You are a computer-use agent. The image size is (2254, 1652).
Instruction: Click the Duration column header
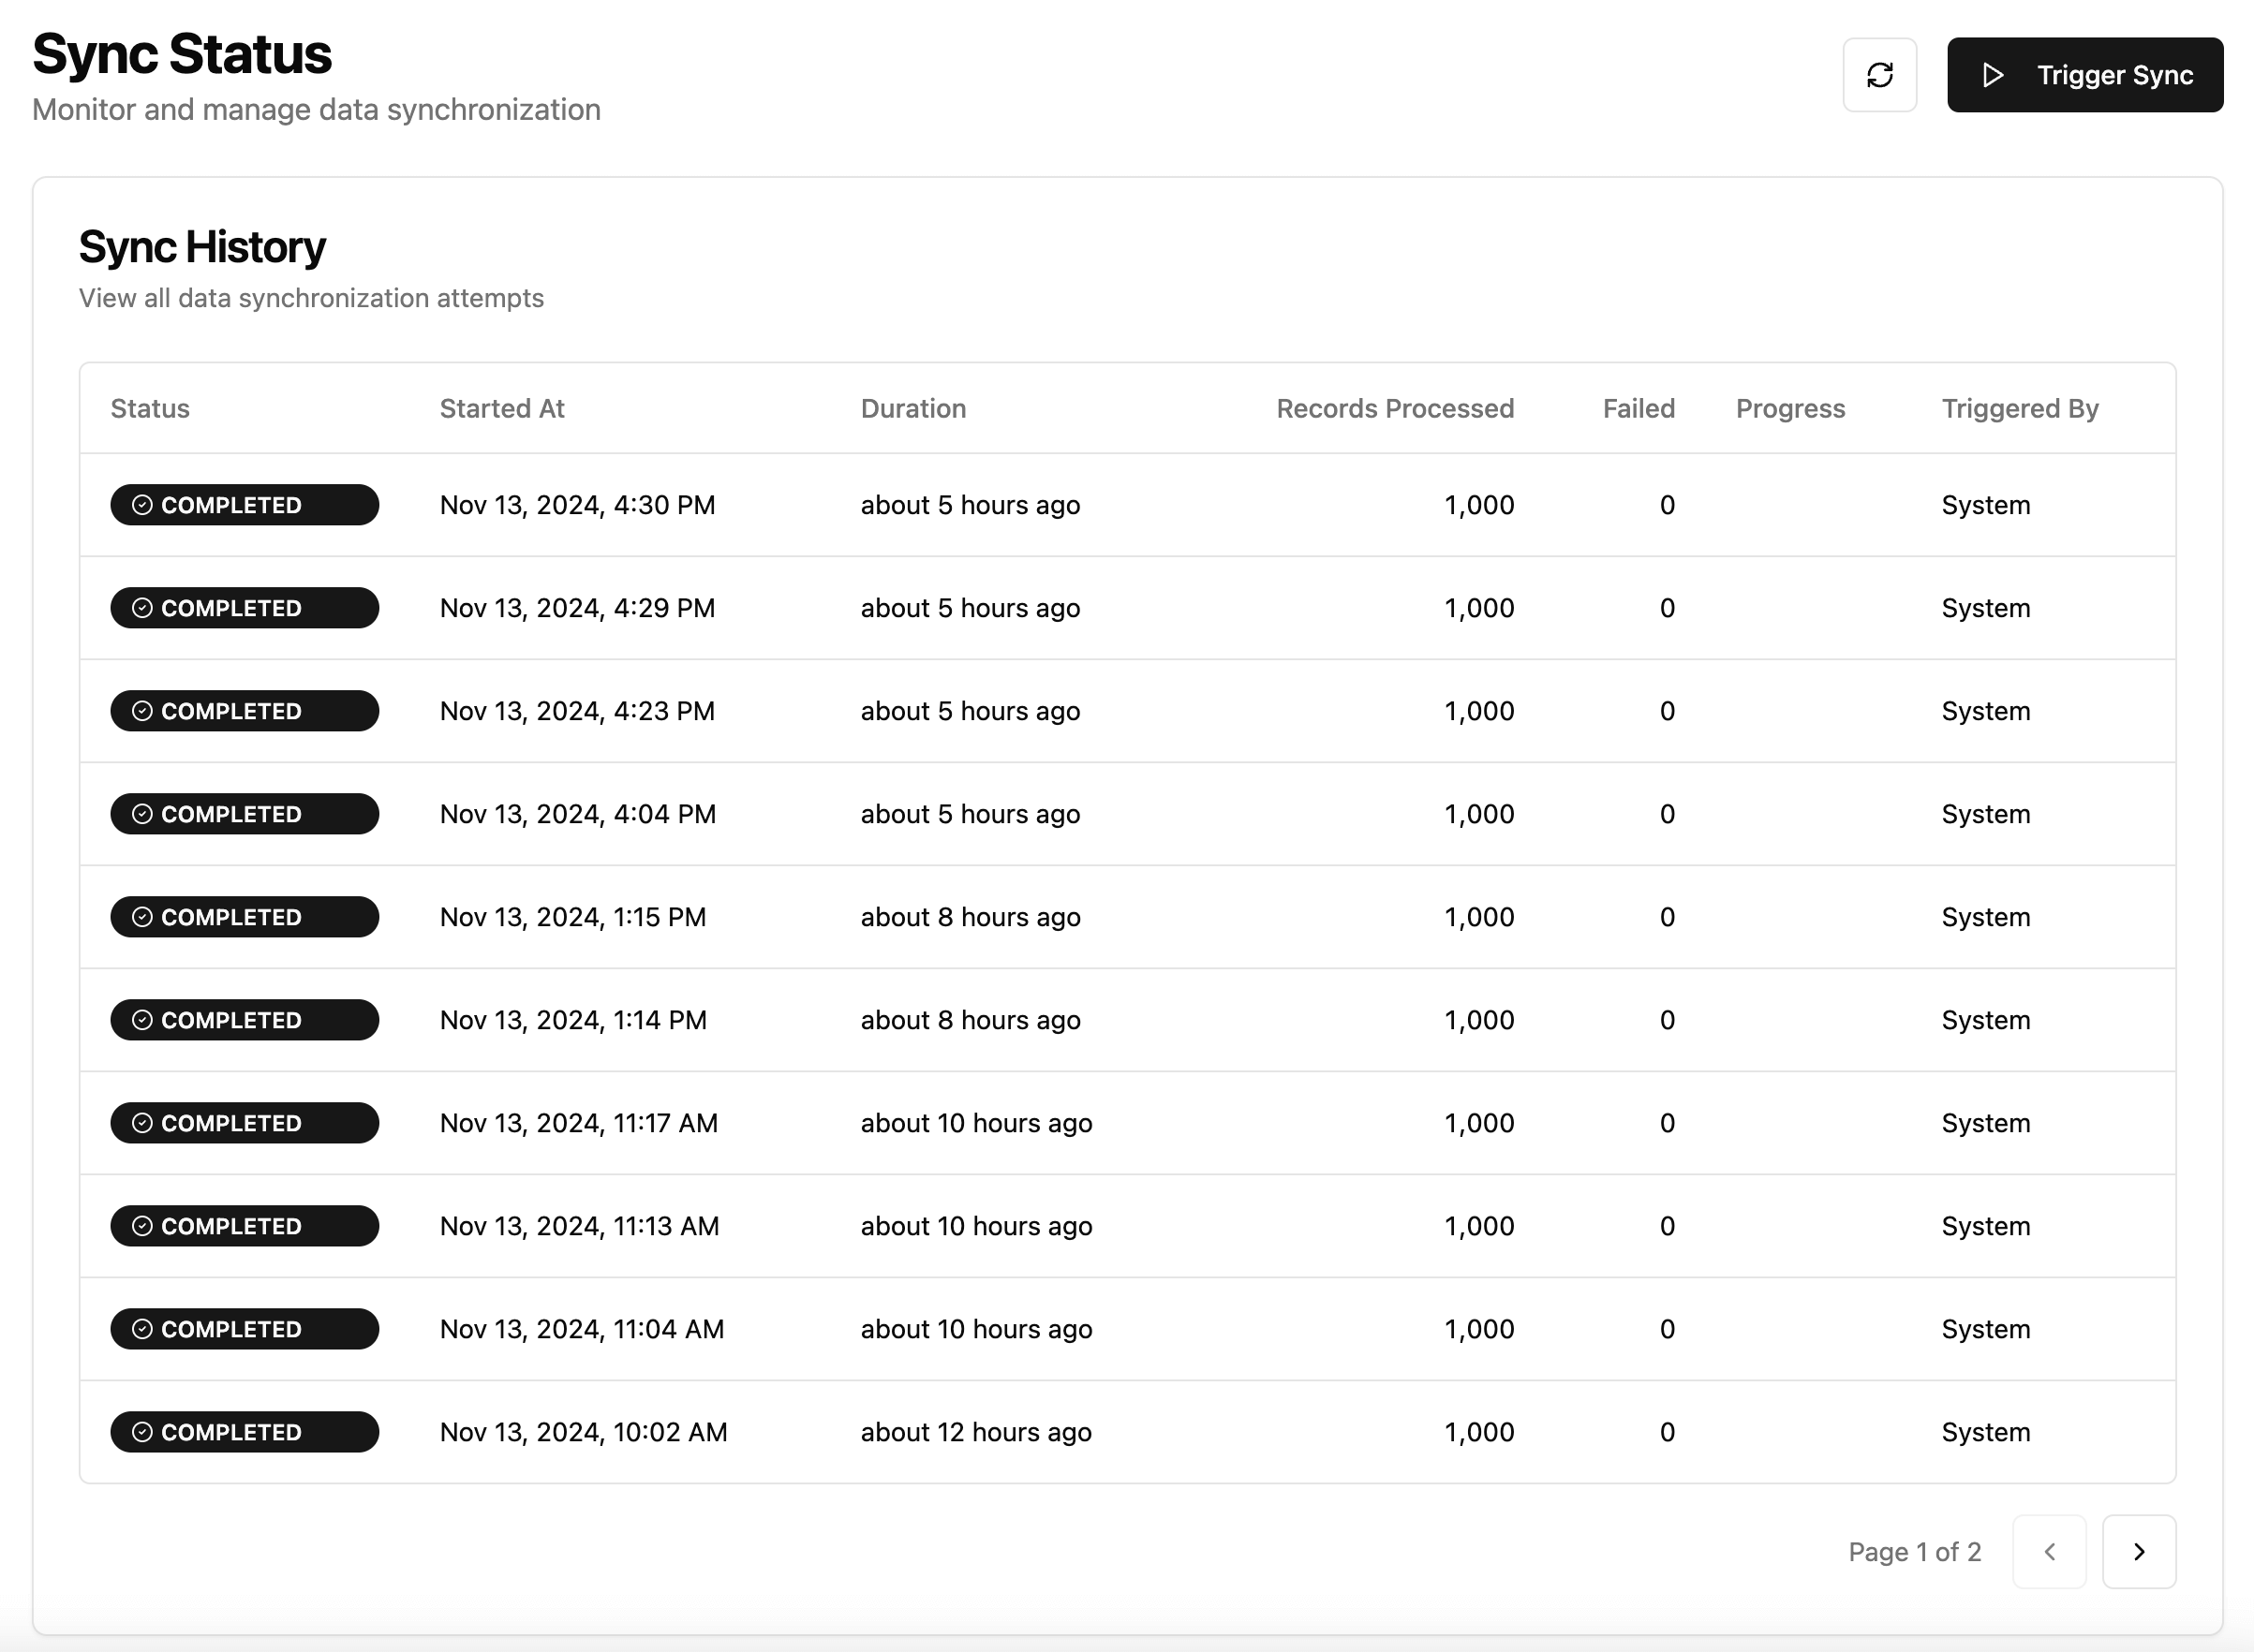(x=912, y=408)
